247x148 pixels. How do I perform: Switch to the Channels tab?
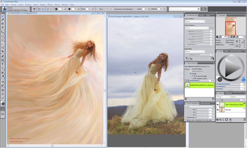tap(229, 93)
